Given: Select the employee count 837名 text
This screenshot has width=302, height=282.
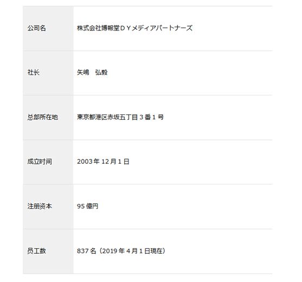Looking at the screenshot, I should point(86,251).
